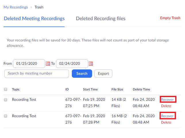The image size is (185, 138).
Task: Click start time Feb 19, 2020 07:25 PM
Action: click(94, 103)
